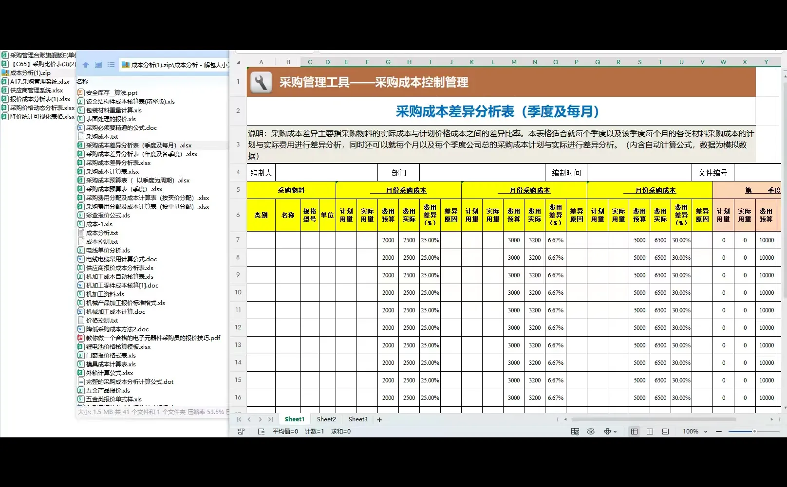Select the normal view icon in status bar

[x=634, y=431]
